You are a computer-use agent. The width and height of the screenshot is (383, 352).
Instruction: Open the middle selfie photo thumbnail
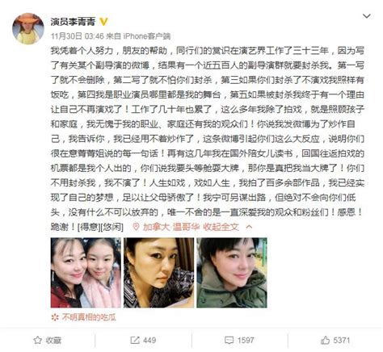158,273
